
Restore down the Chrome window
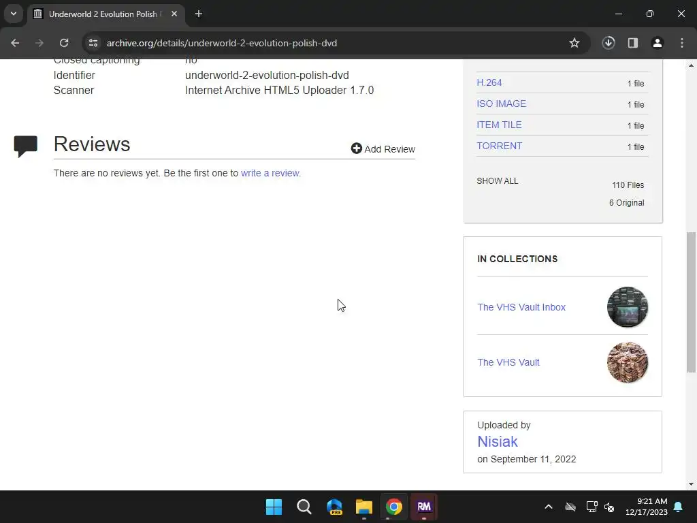(x=650, y=14)
